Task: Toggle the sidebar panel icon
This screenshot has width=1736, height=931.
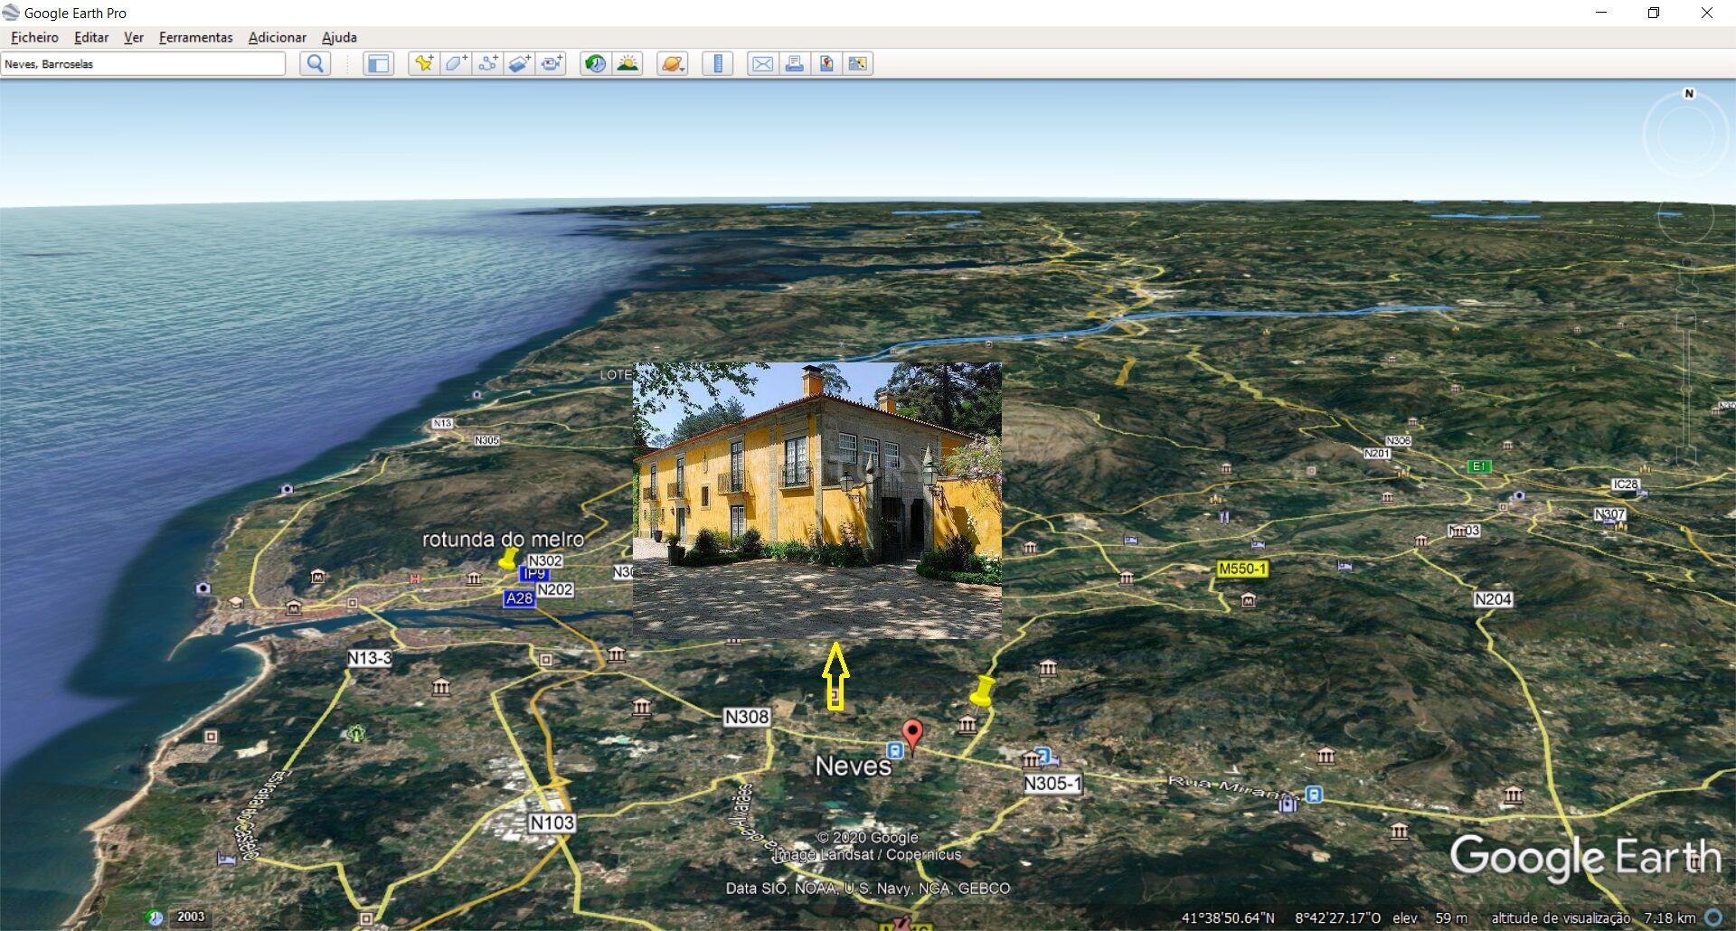Action: tap(378, 63)
